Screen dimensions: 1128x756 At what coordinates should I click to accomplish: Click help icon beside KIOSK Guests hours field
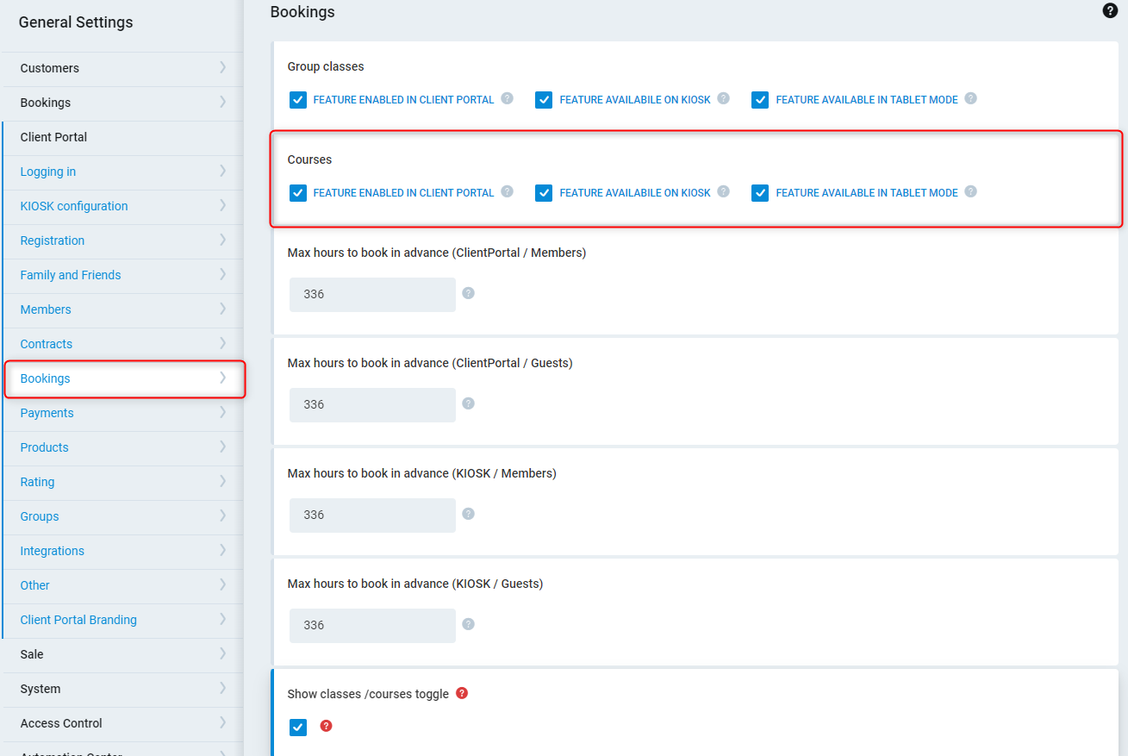pyautogui.click(x=469, y=624)
